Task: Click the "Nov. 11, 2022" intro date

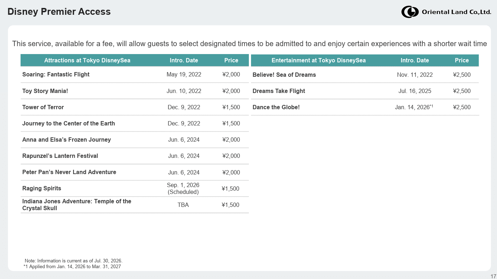Action: pos(415,75)
